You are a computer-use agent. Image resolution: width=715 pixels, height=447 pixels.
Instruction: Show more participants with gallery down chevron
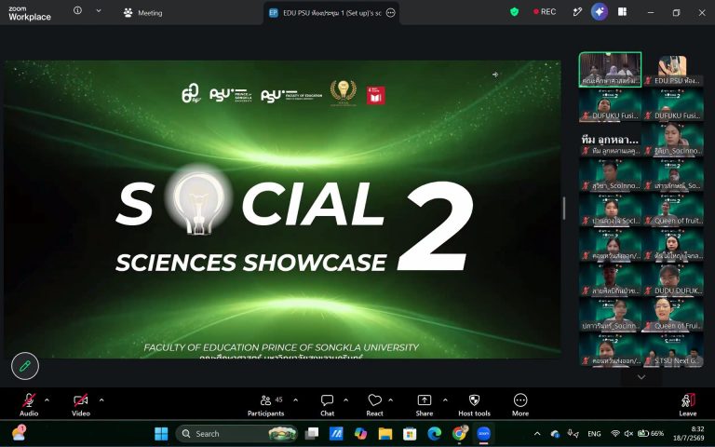click(641, 377)
